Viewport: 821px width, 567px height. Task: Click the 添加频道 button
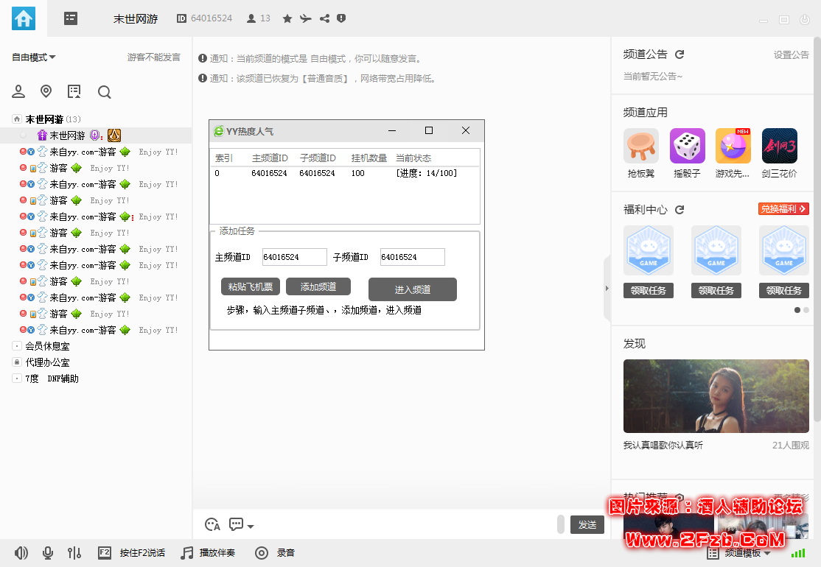click(318, 286)
